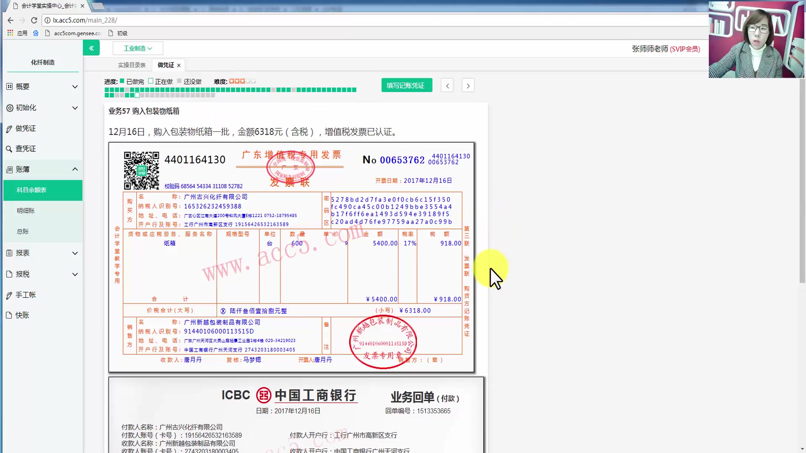Click the invoice number 00653762
Image resolution: width=806 pixels, height=453 pixels.
(402, 160)
